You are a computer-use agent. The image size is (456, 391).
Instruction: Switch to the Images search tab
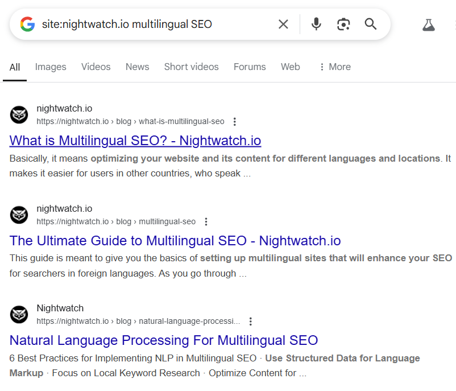coord(51,67)
